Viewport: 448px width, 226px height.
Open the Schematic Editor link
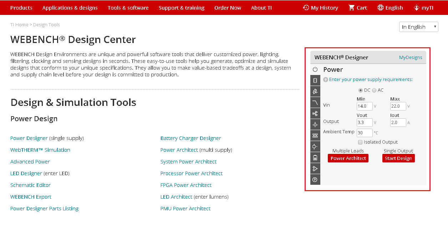(x=30, y=185)
